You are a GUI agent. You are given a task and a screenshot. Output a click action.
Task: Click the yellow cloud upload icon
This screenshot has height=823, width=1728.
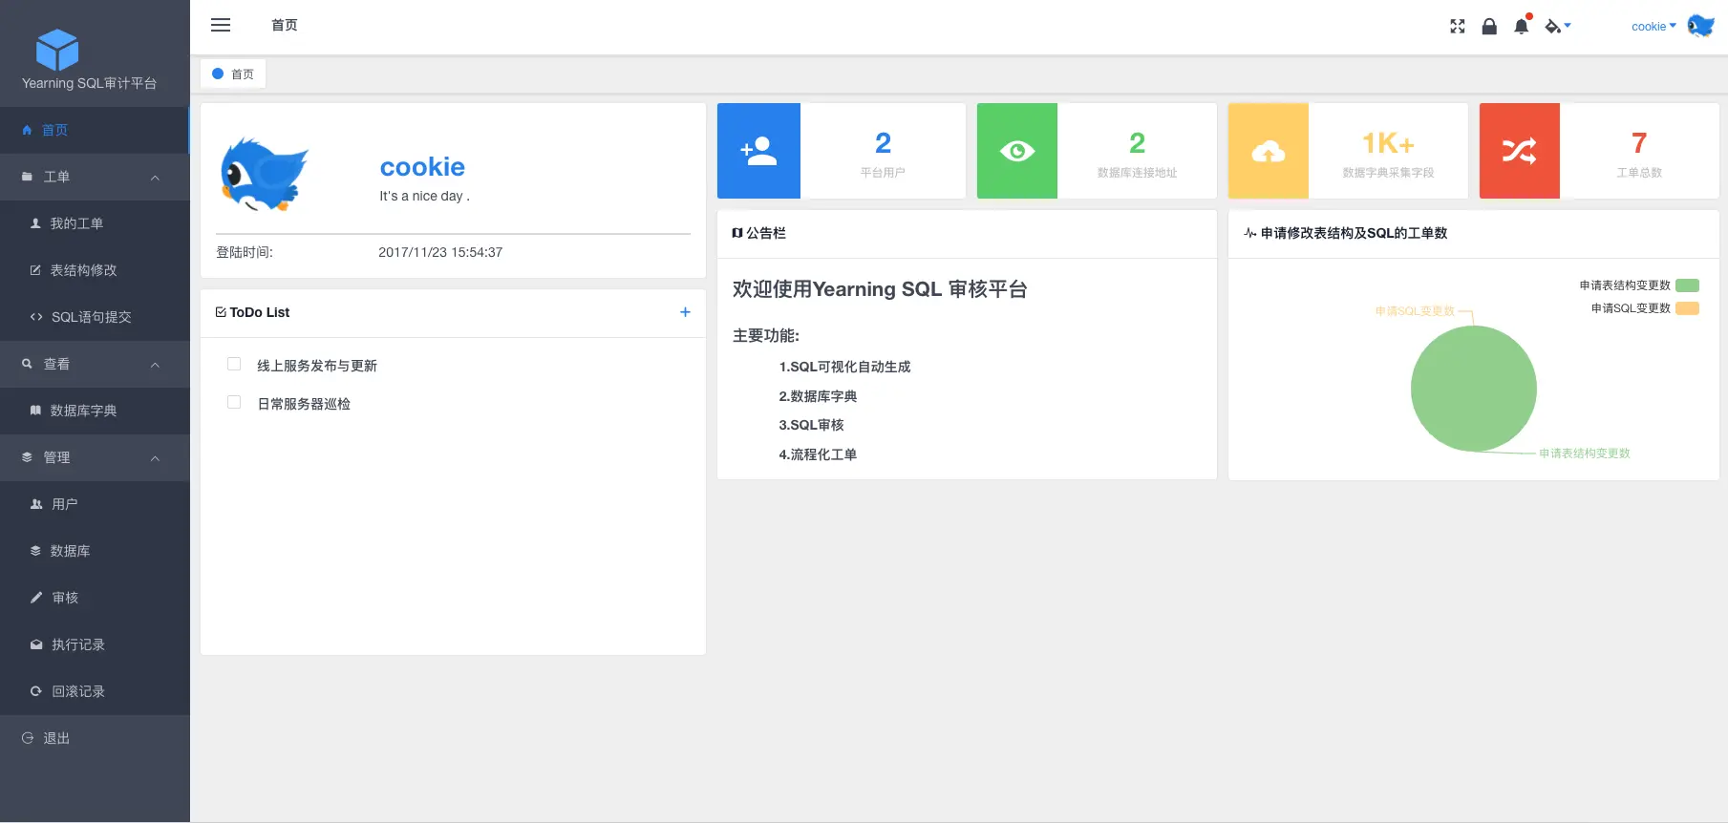tap(1269, 151)
